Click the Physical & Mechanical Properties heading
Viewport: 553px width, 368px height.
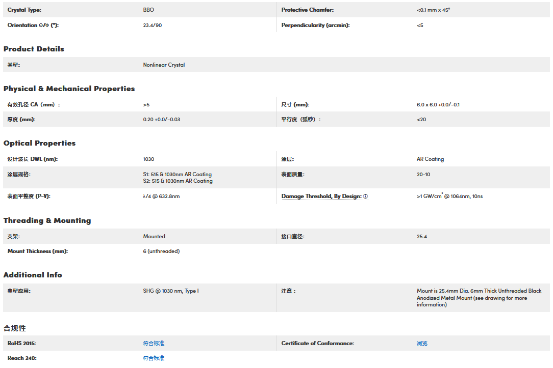tap(69, 89)
